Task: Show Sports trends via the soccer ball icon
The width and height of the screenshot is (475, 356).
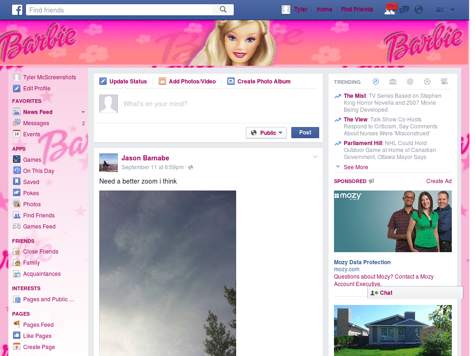Action: point(427,82)
